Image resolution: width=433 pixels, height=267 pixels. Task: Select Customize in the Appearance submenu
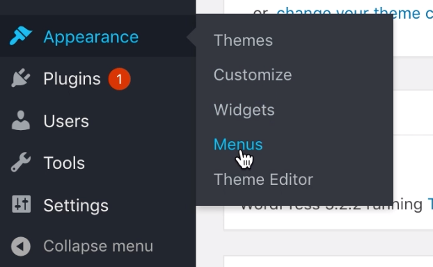253,75
